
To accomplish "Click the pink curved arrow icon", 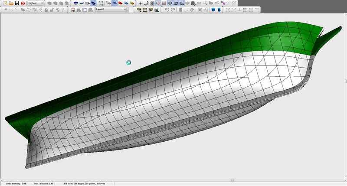I will [223, 3].
